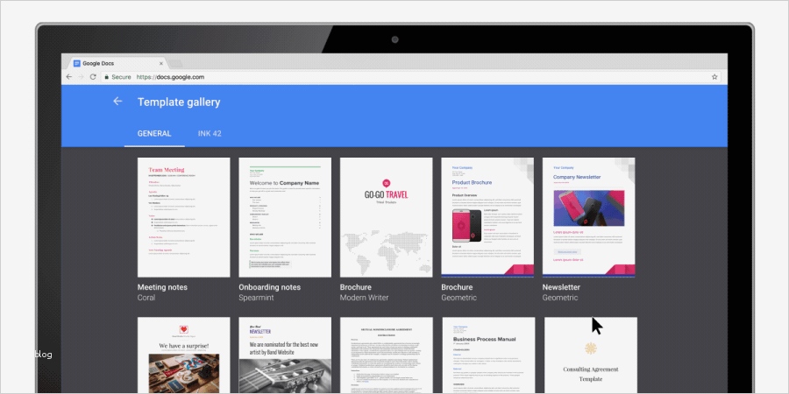The image size is (789, 394).
Task: Open the Product Brochure Geometric template
Action: (x=487, y=217)
